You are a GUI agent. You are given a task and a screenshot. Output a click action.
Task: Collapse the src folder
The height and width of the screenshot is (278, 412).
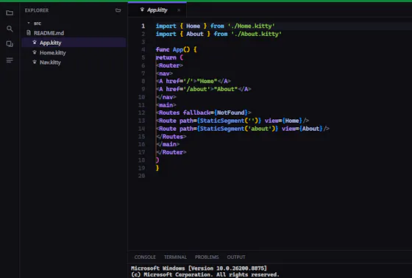point(29,23)
